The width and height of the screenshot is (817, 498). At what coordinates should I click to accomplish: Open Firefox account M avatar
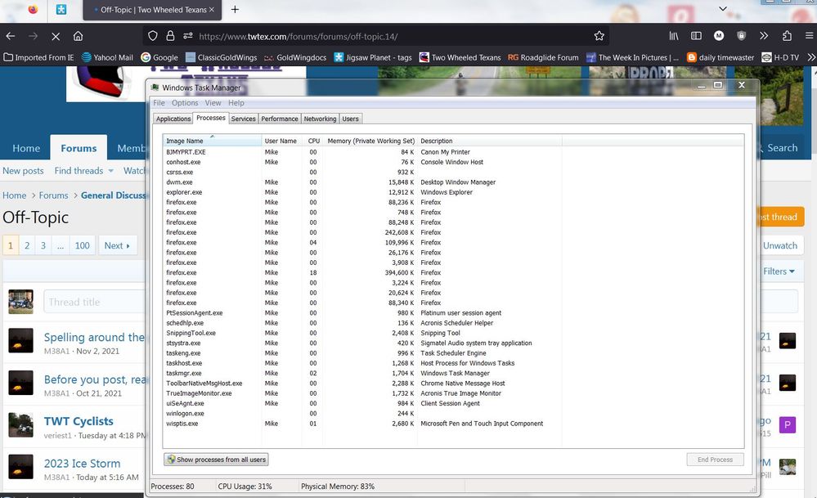point(719,36)
